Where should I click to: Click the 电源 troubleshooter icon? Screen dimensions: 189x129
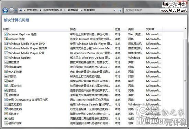coord(6,81)
